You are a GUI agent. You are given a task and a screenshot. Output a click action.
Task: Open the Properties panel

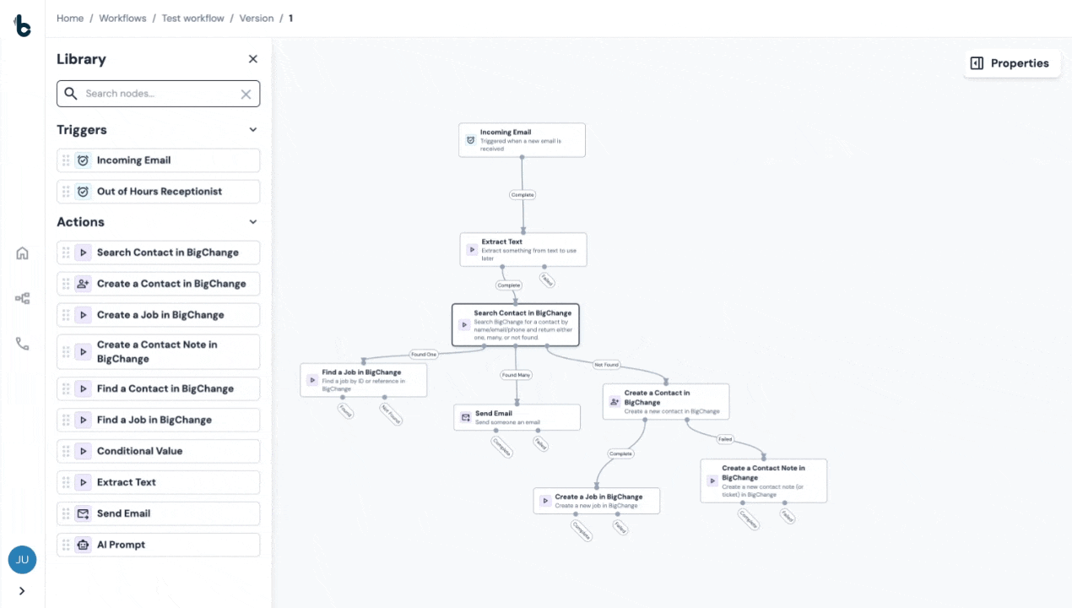[1010, 63]
